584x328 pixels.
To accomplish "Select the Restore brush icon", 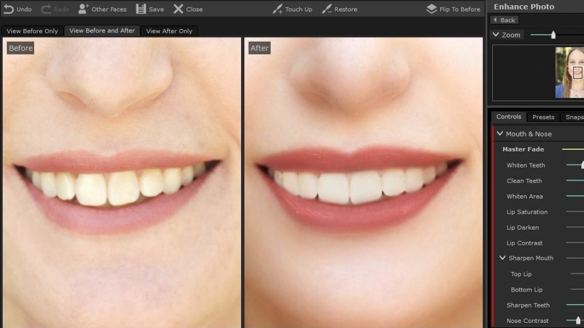I will coord(327,9).
